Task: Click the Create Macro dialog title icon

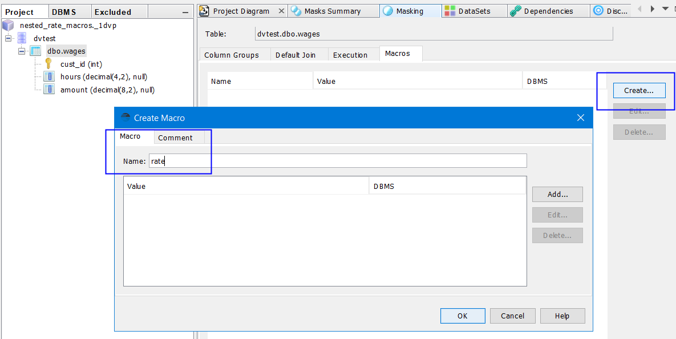Action: pos(126,118)
